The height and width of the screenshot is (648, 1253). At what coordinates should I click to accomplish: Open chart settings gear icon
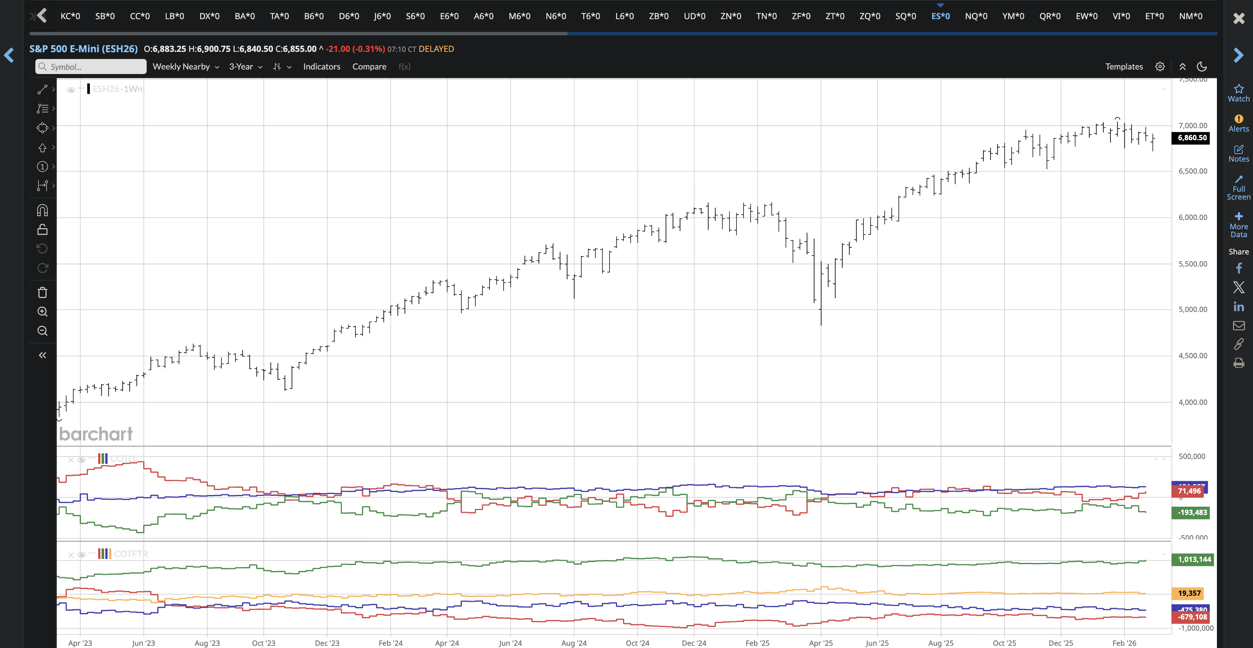[1160, 67]
